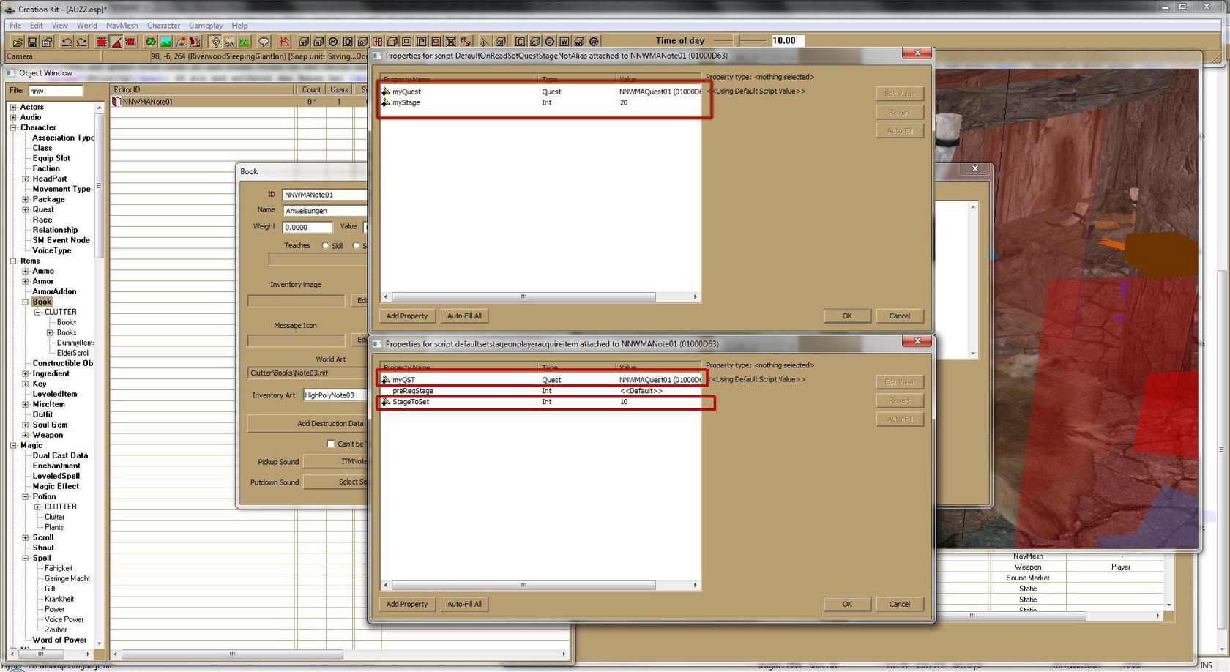Click Auto-Fill All in DefaultOnReadSetQuestStageNotAlias dialog
Viewport: 1230px width, 672px height.
point(464,316)
